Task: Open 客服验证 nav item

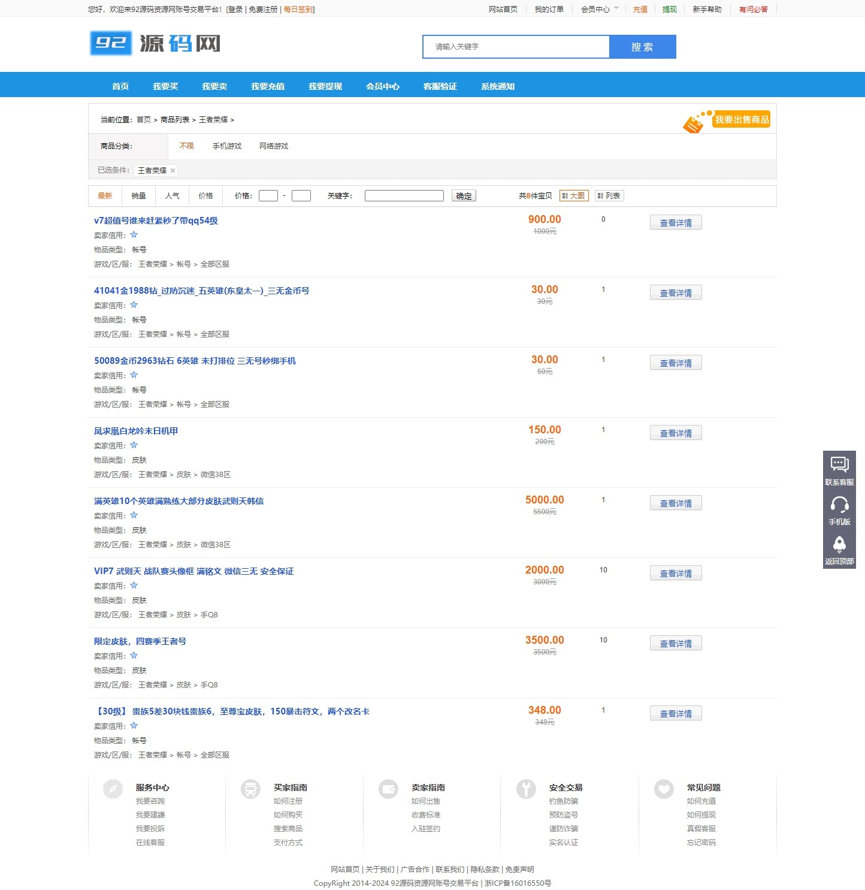Action: click(440, 86)
